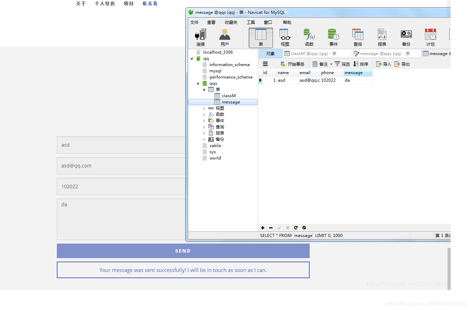
Task: Open the 用户 (User) toolbar icon
Action: click(x=225, y=38)
